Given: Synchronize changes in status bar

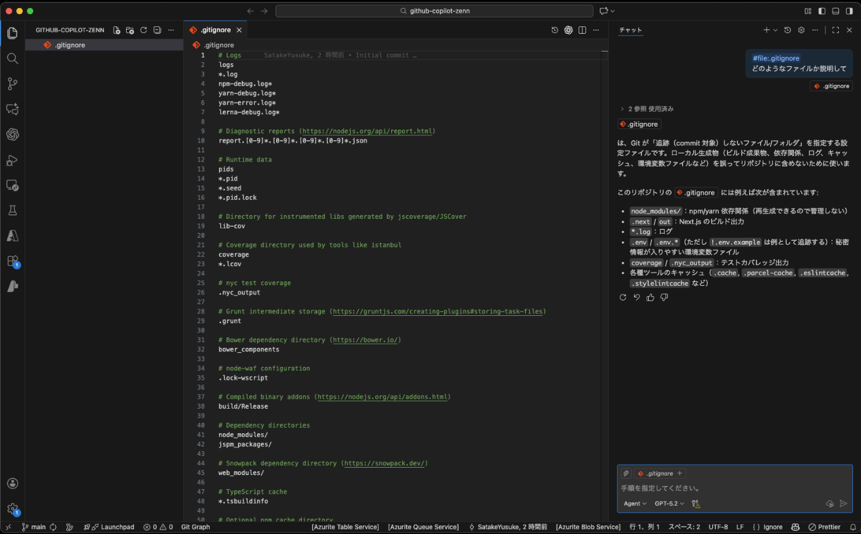Looking at the screenshot, I should [54, 527].
